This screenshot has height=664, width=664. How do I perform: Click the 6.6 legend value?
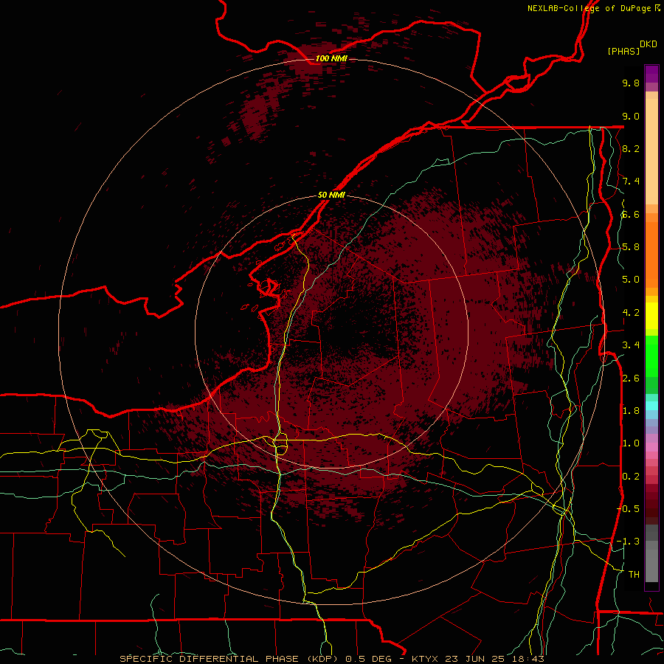631,214
